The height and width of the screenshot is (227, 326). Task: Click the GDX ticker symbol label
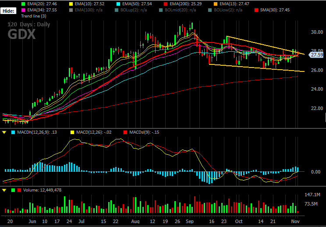21,35
